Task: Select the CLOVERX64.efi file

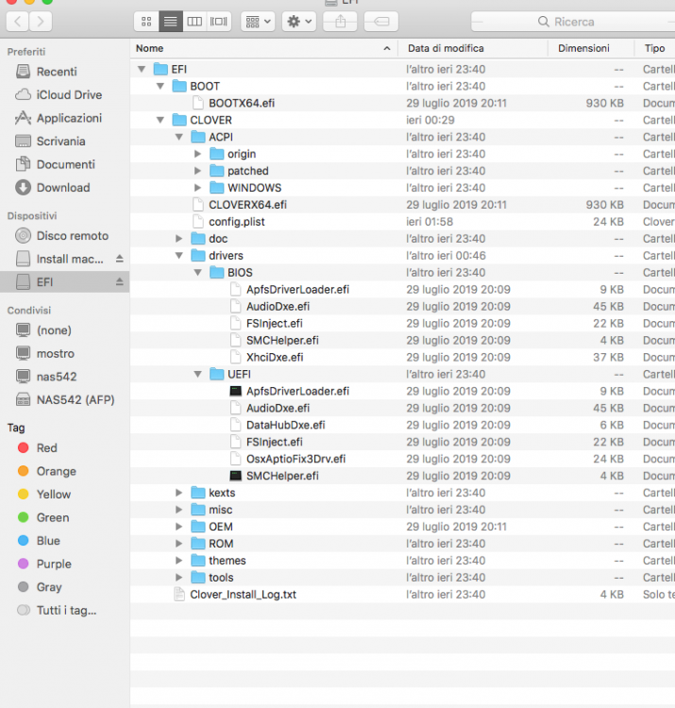Action: 247,205
